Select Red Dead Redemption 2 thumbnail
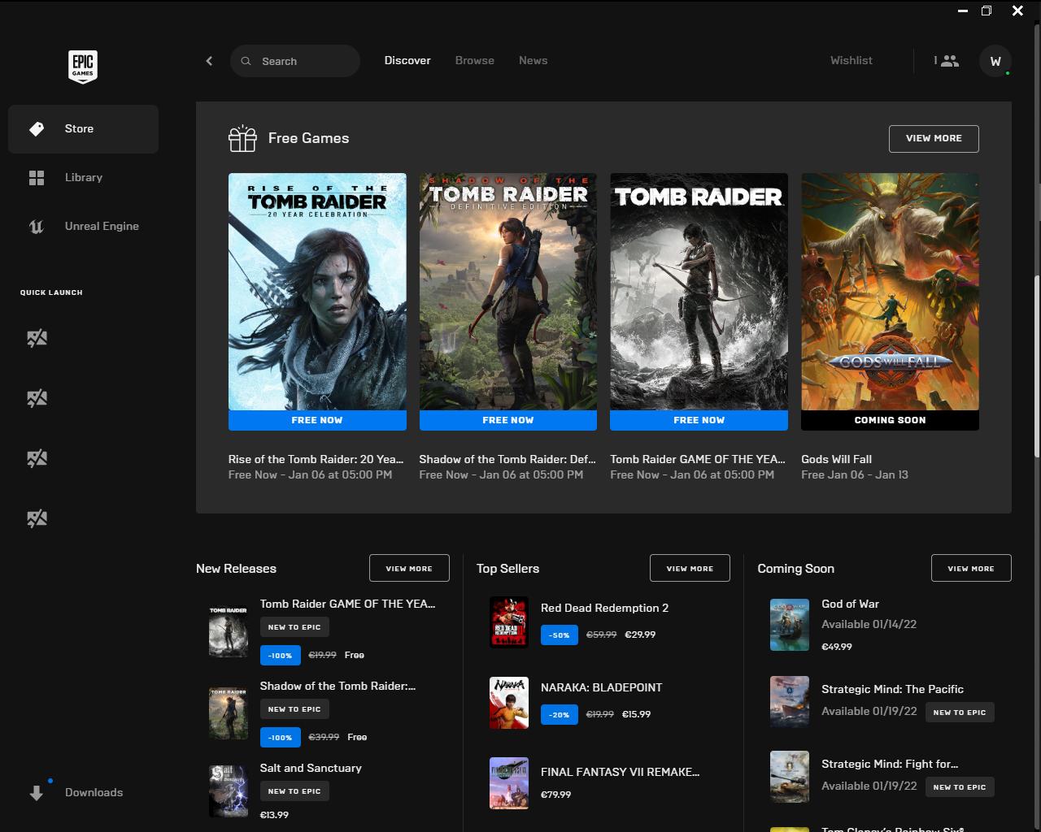The width and height of the screenshot is (1041, 832). point(509,622)
